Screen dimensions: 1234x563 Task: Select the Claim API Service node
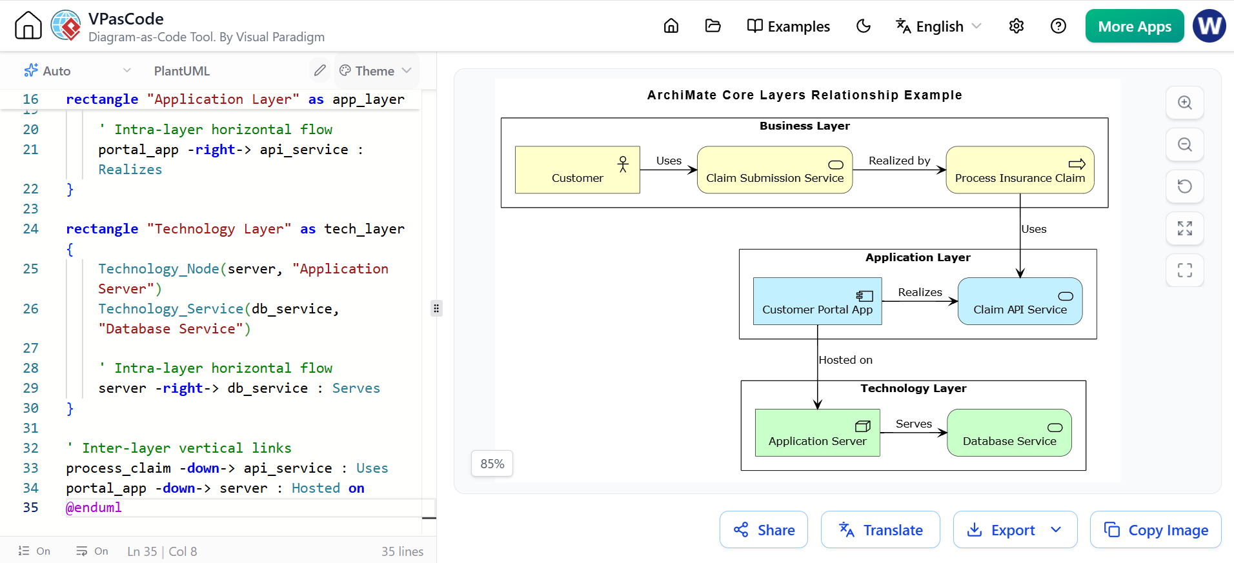1020,301
